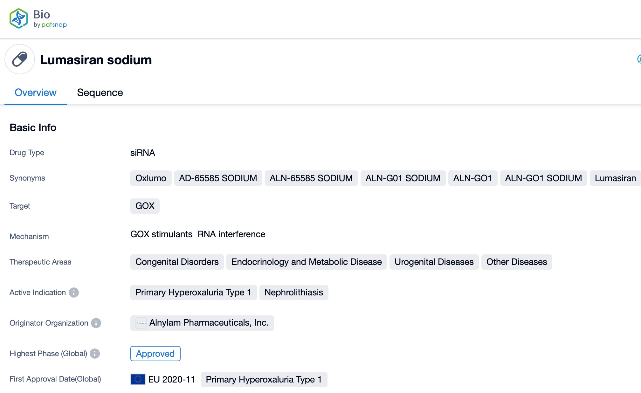Viewport: 641px width, 393px height.
Task: Click info icon beside Highest Phase (Global)
Action: [x=95, y=354]
